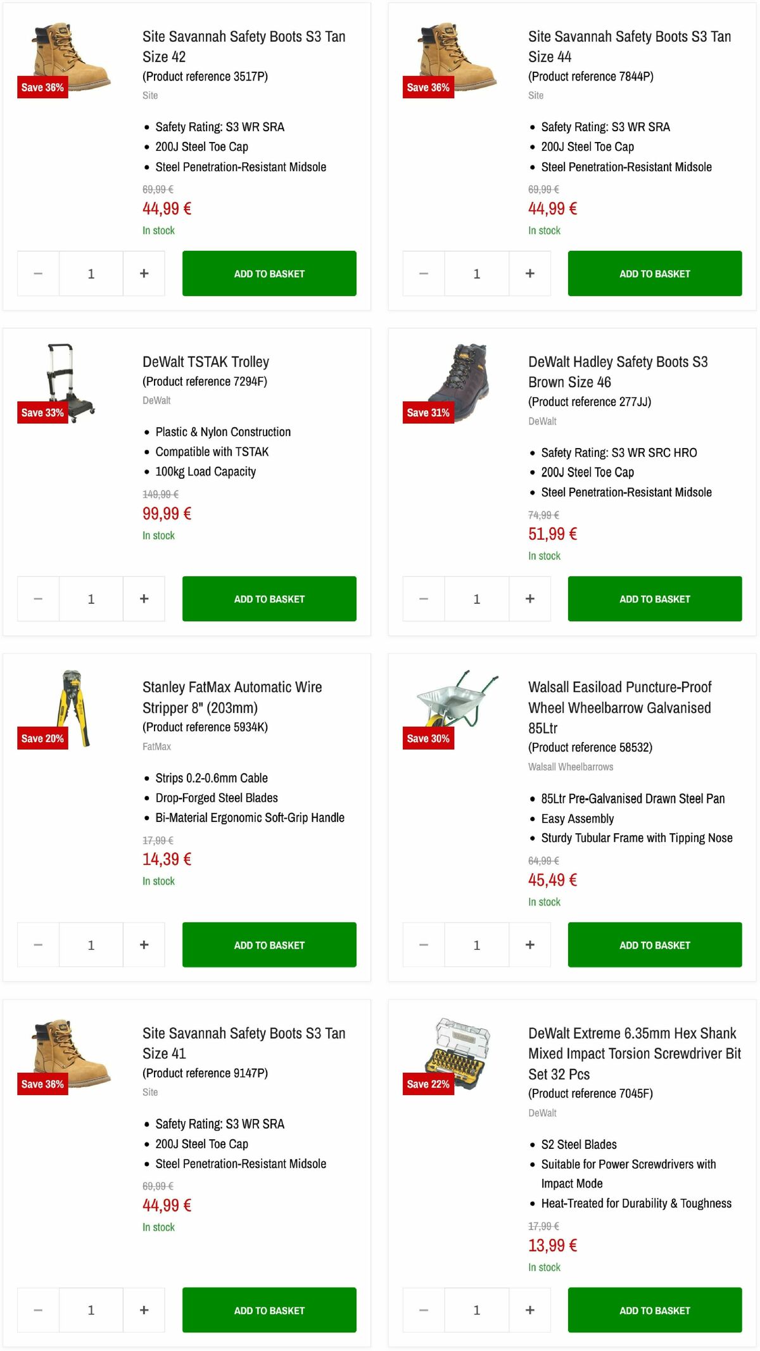The width and height of the screenshot is (760, 1351).
Task: Decrease quantity for DeWalt TSTAK Trolley
Action: point(37,598)
